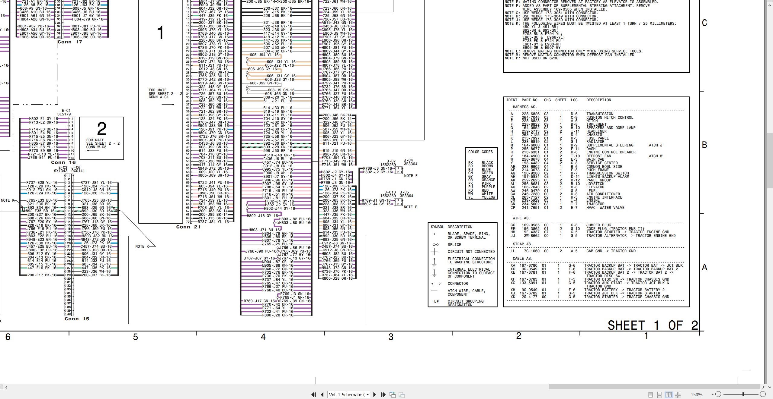Viewport: 773px width, 399px height.
Task: Click the 'NOTE L:' service tools note
Action: [x=574, y=51]
